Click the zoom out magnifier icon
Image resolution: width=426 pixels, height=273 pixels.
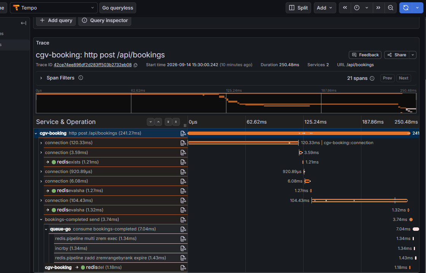click(x=391, y=8)
